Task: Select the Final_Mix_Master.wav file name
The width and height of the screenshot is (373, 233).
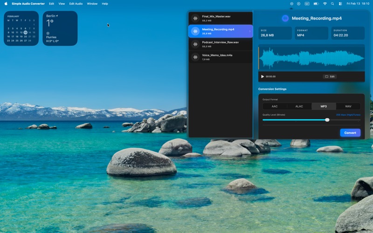Action: coord(216,16)
